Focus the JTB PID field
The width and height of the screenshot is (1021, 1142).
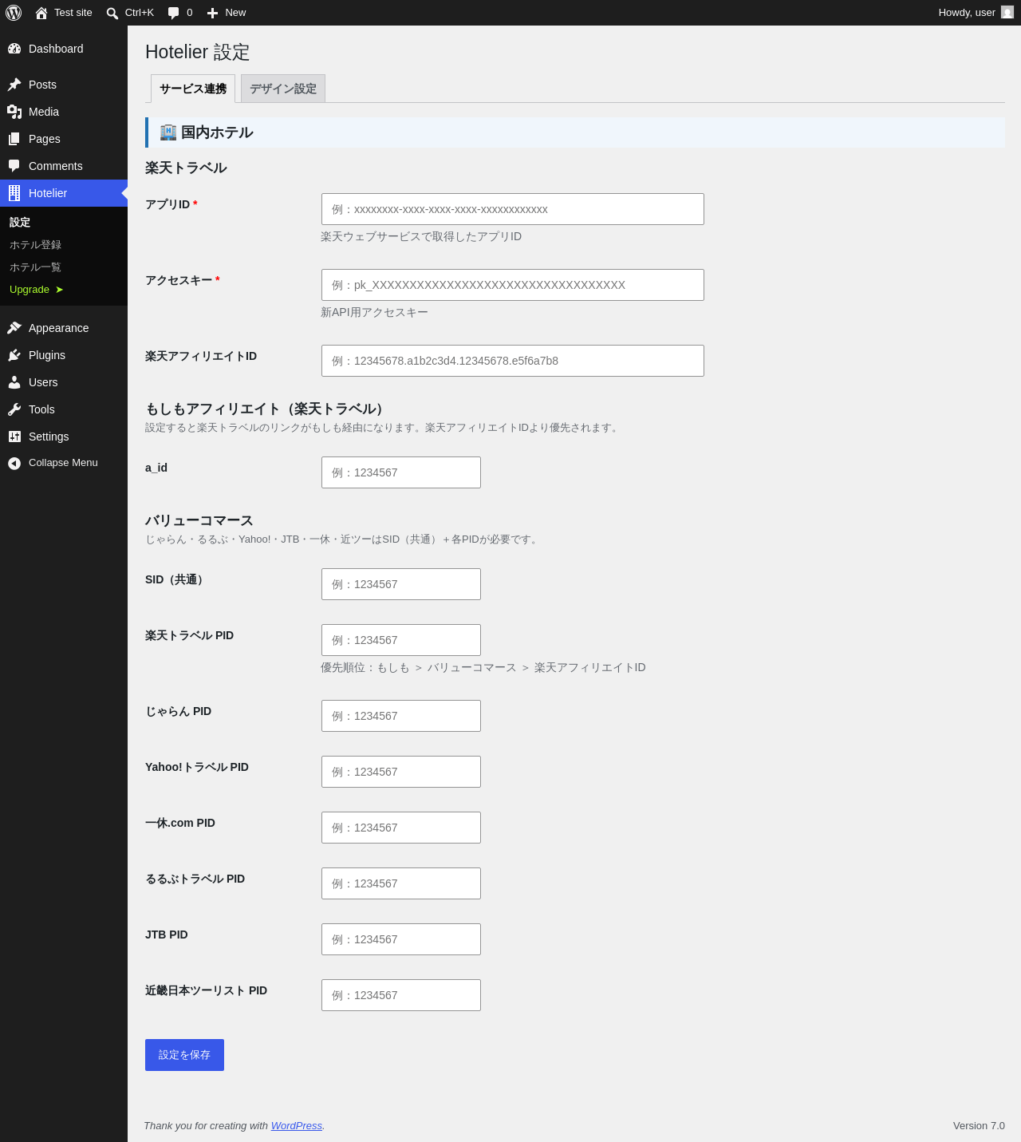click(401, 939)
